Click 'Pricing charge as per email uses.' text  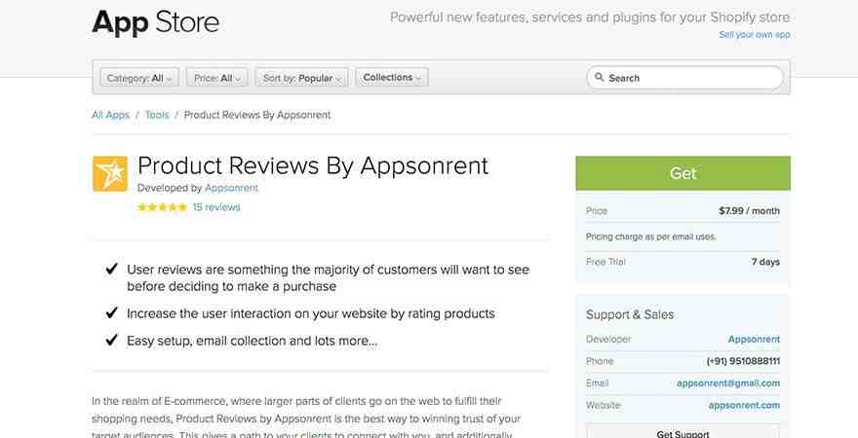click(651, 237)
